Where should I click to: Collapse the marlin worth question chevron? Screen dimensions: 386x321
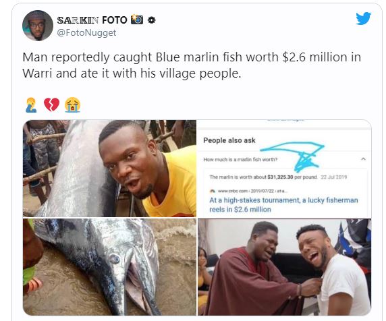[363, 159]
